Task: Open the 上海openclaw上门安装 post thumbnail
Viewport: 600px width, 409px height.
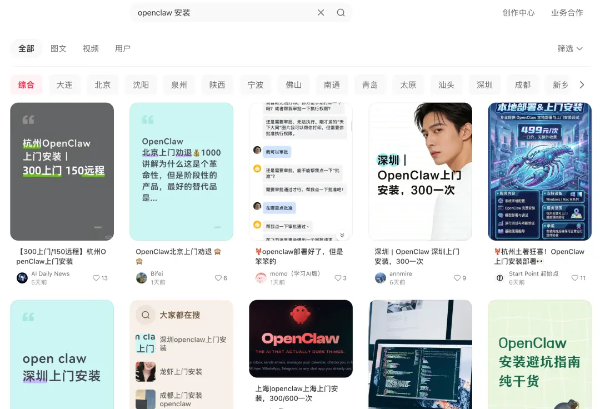Action: coord(301,340)
